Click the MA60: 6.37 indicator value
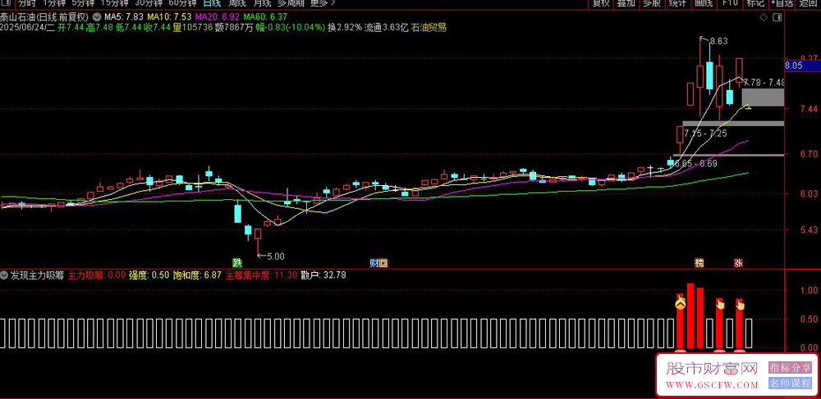This screenshot has width=821, height=399. (265, 16)
